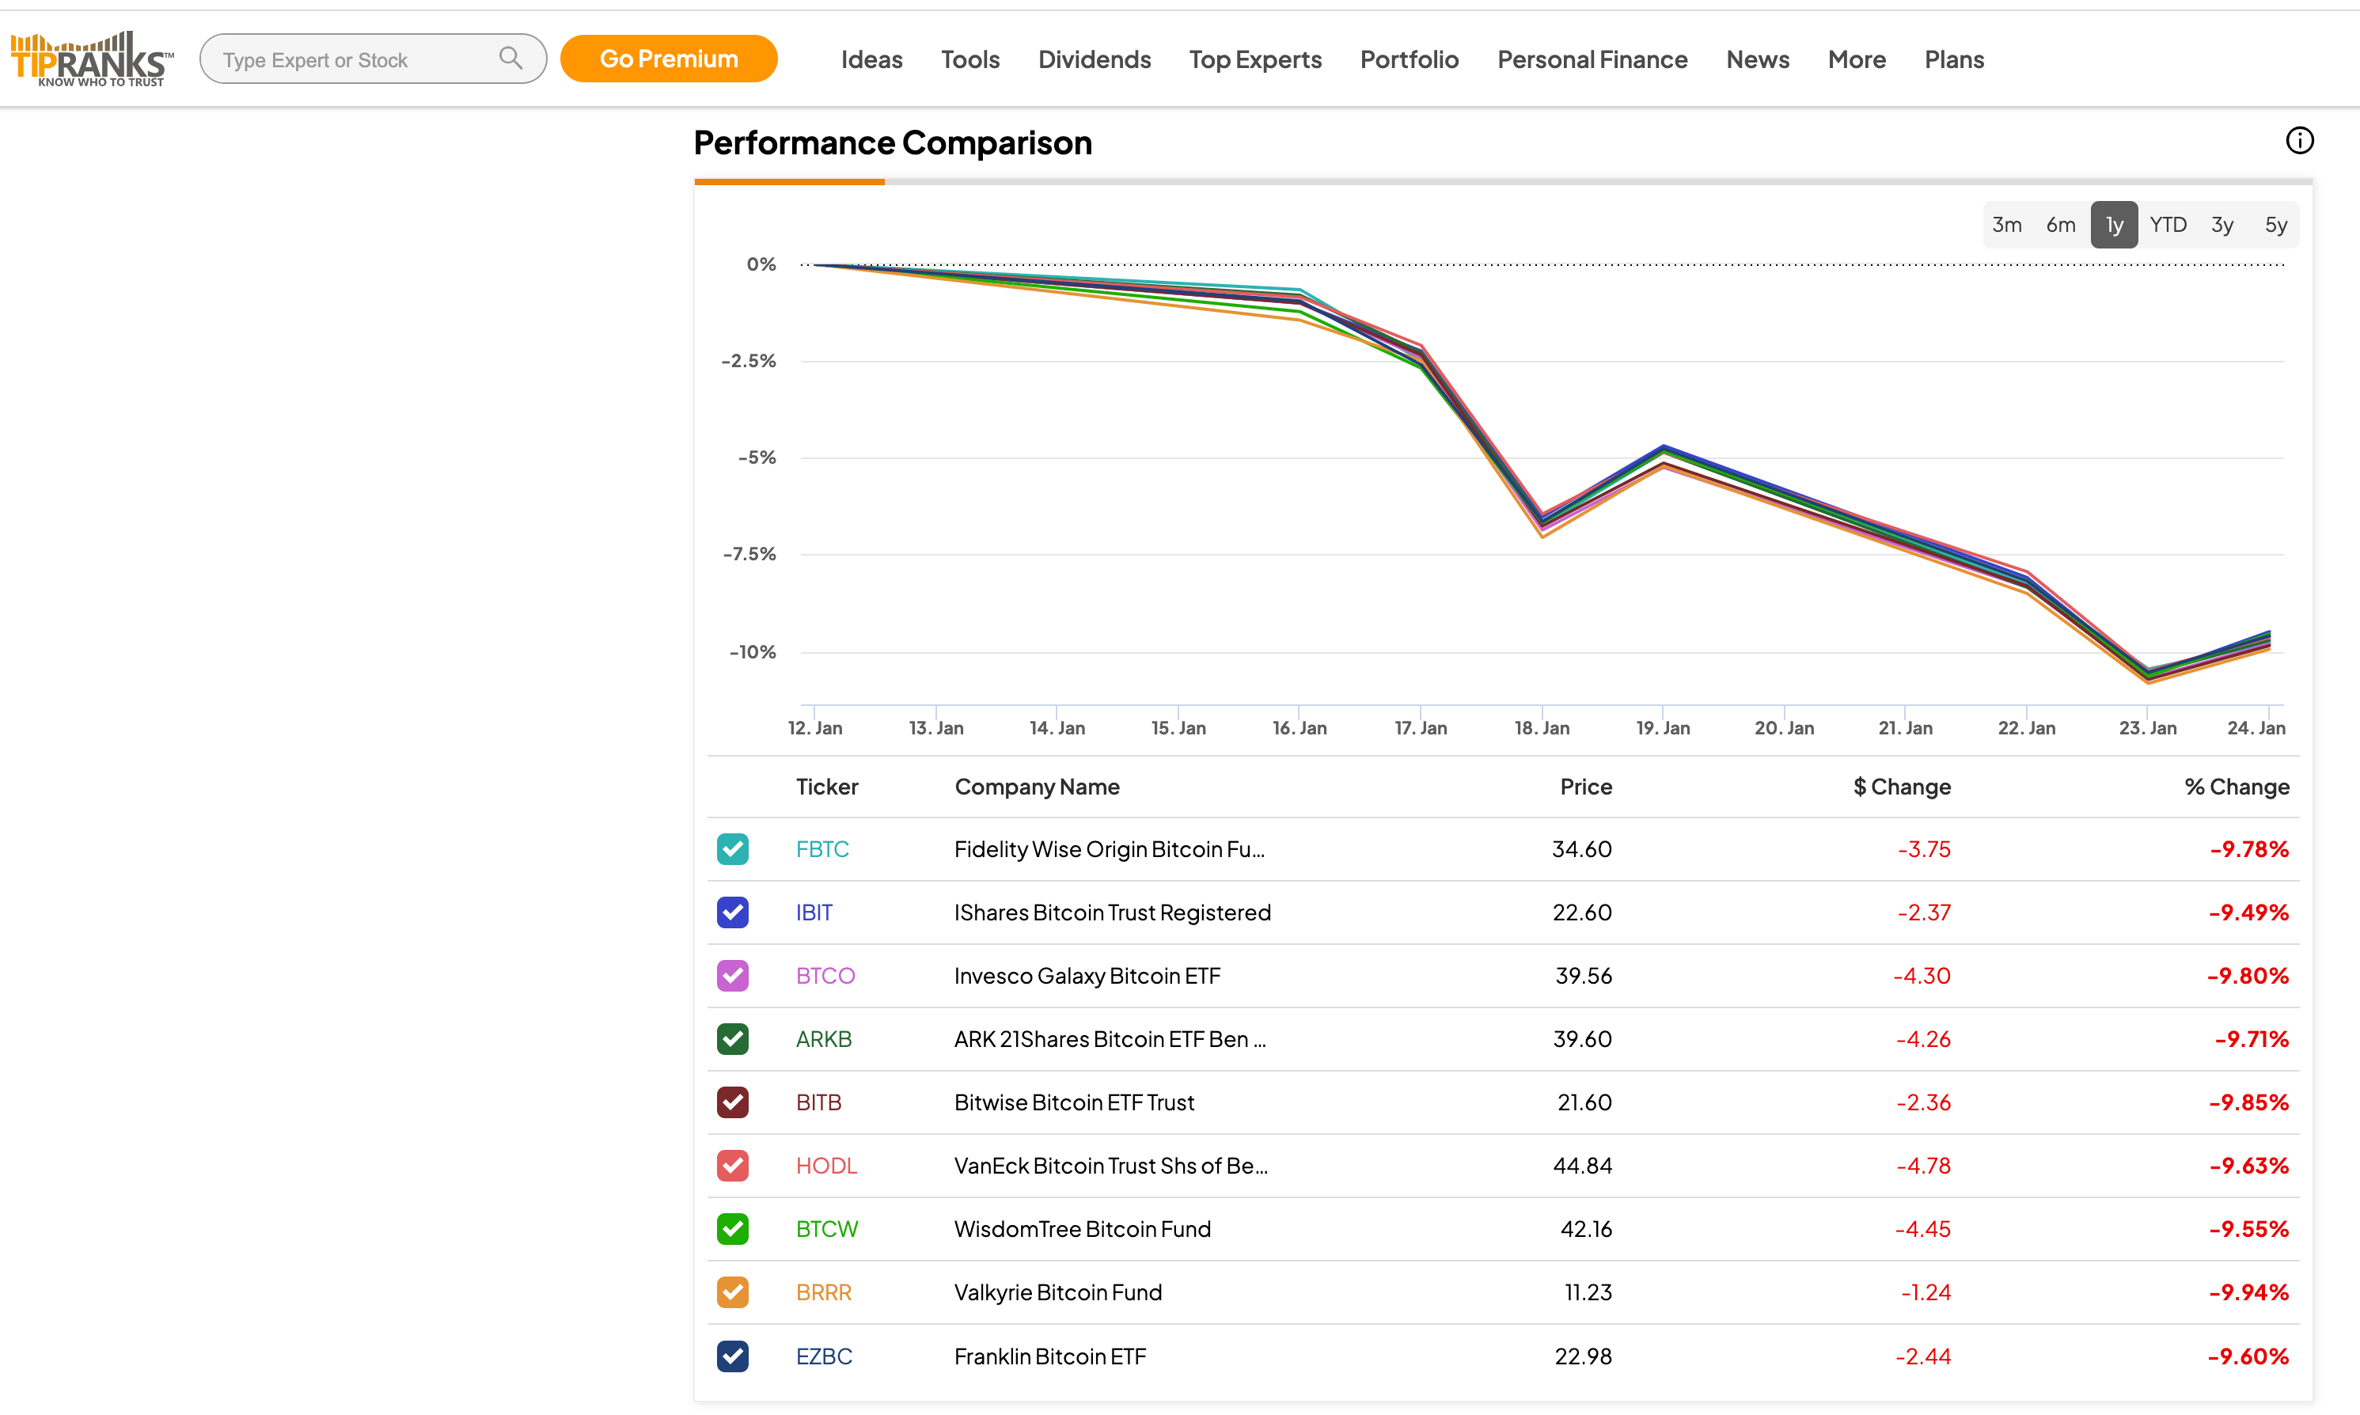Open the FBTC ticker link
This screenshot has height=1415, width=2360.
(x=822, y=848)
